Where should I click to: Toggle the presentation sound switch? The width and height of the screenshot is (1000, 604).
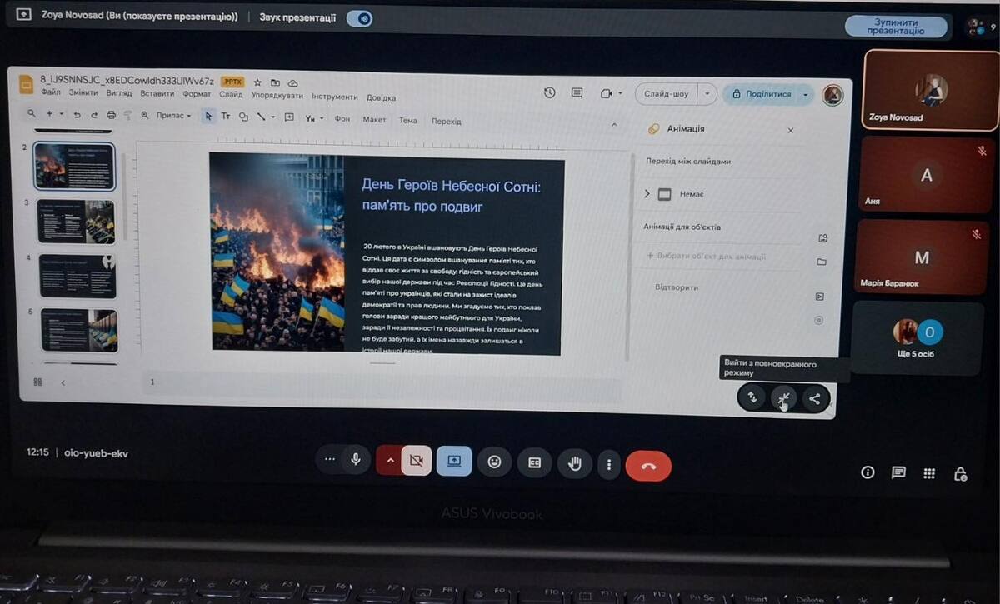tap(360, 18)
